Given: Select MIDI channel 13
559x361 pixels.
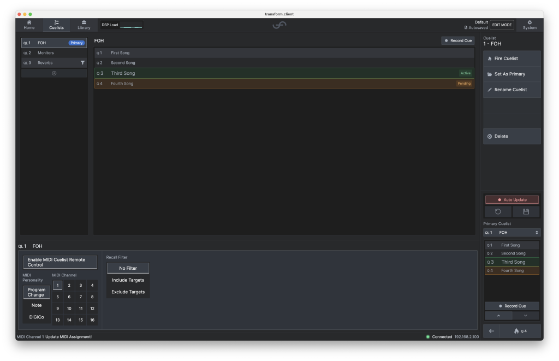Looking at the screenshot, I should [57, 320].
